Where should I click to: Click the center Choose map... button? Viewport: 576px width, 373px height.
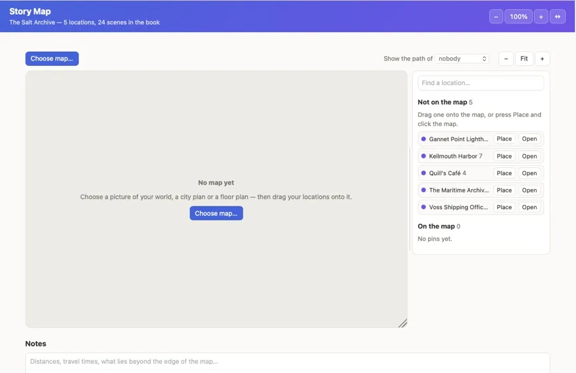coord(216,213)
